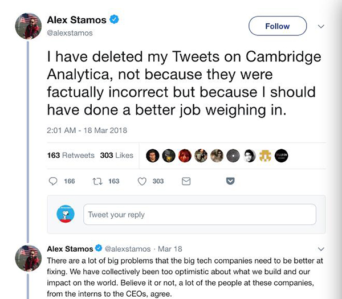Click inside the Tweet your reply field
Viewport: 342px width, 299px height.
tap(199, 215)
